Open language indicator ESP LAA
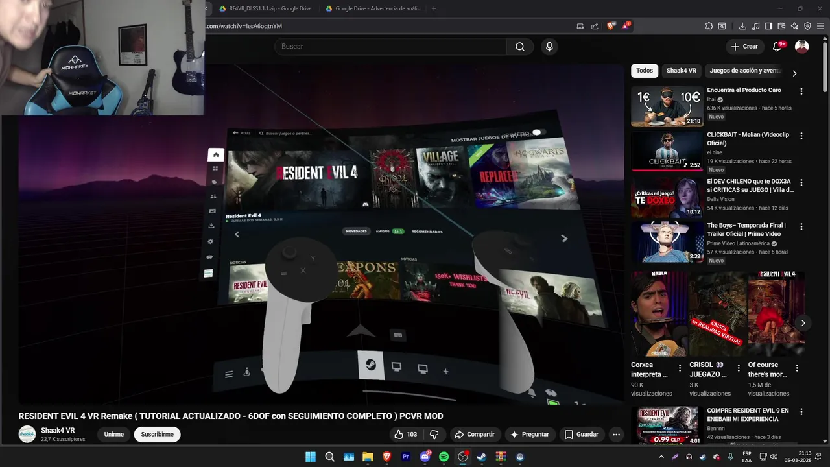The width and height of the screenshot is (830, 467). 747,457
